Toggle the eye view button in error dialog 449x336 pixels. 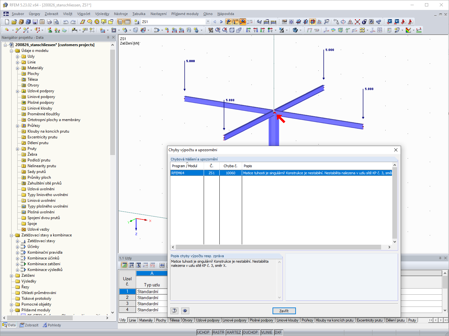tap(185, 311)
